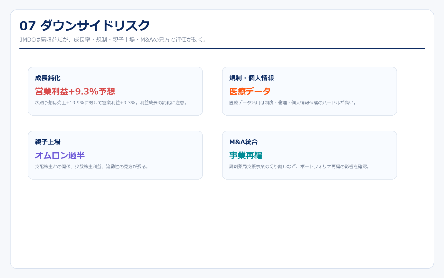Select the red 営業利益+9.3%予想 headline
The image size is (444, 278).
click(75, 91)
